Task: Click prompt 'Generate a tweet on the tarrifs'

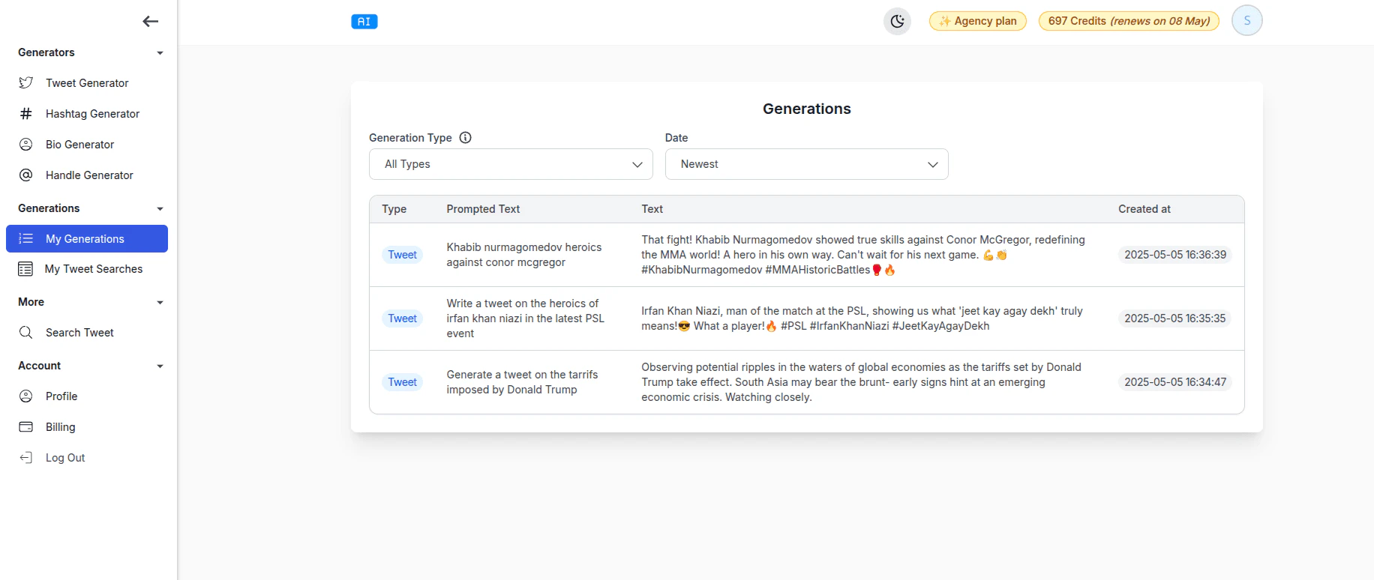Action: pyautogui.click(x=522, y=382)
